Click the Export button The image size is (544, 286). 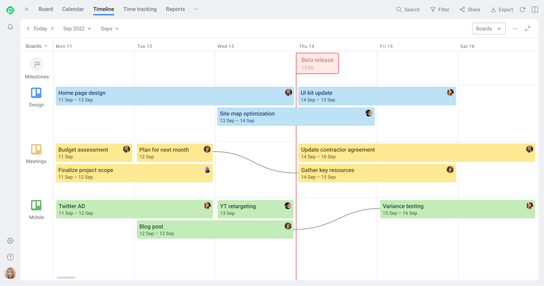(x=502, y=10)
